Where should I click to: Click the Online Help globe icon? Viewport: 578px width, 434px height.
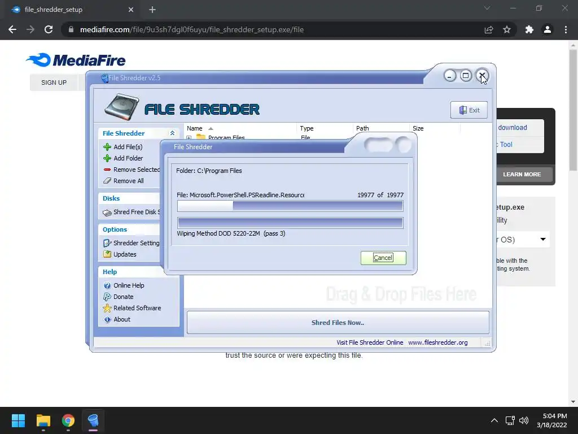coord(107,285)
